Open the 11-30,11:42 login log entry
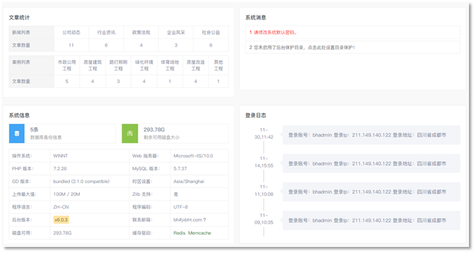The height and width of the screenshot is (253, 475). coord(371,135)
